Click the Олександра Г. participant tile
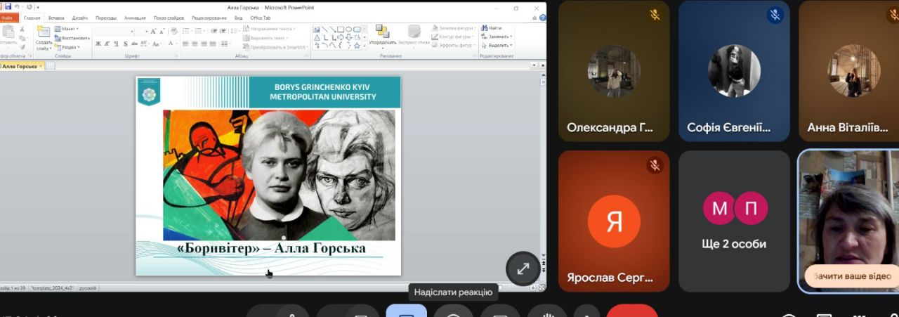 pos(614,71)
